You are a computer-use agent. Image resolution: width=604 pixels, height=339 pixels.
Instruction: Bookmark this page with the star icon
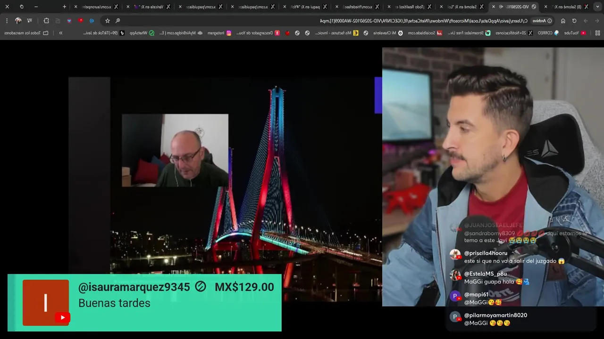107,21
